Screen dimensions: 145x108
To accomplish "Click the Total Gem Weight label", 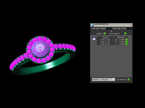I will point(98,28).
